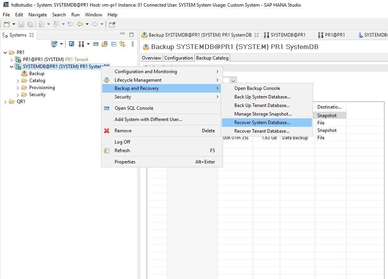Viewport: 388px width, 279px height.
Task: Click the SQL console icon in Systems toolbar
Action: pyautogui.click(x=96, y=44)
